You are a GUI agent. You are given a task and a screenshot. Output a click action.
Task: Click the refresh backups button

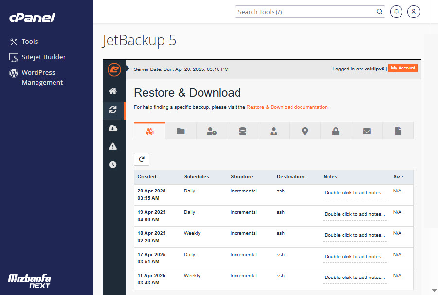[x=142, y=159]
